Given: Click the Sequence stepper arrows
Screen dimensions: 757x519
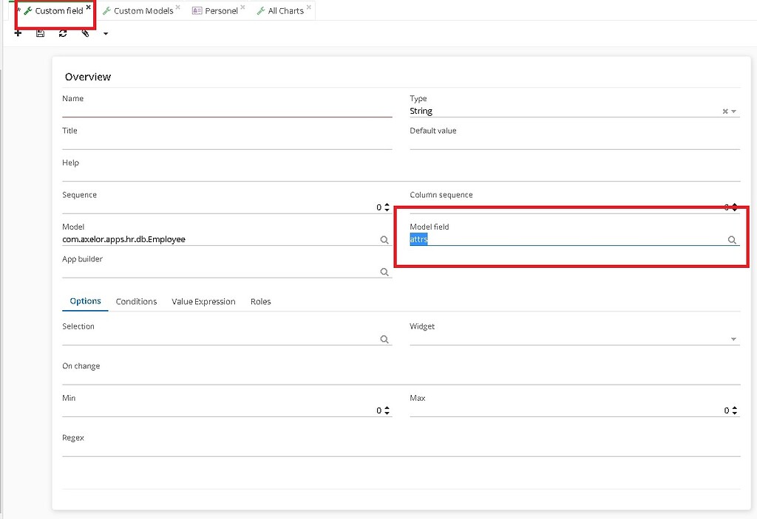Looking at the screenshot, I should pyautogui.click(x=387, y=207).
